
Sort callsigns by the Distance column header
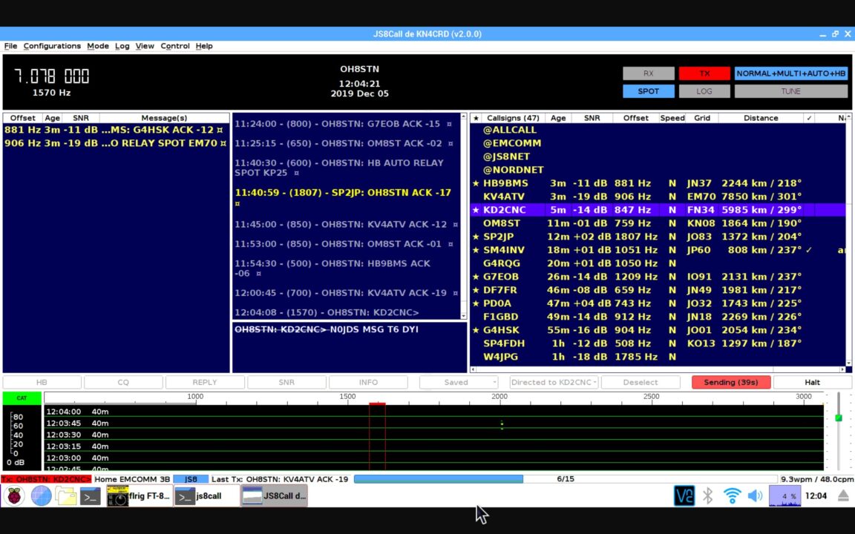(x=761, y=118)
